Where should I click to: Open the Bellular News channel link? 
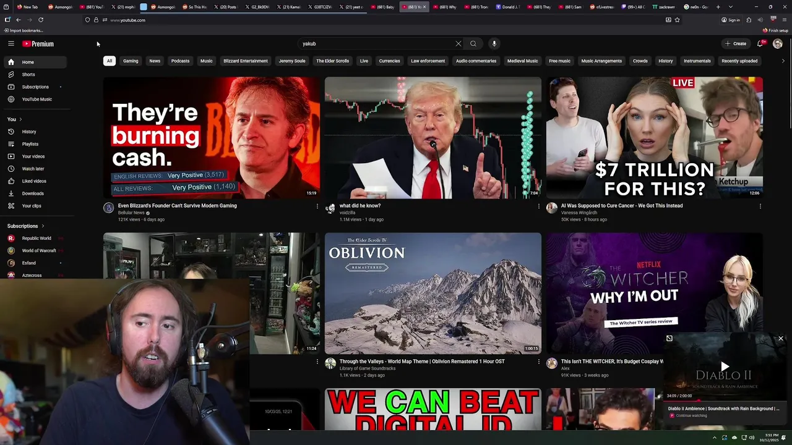(131, 213)
